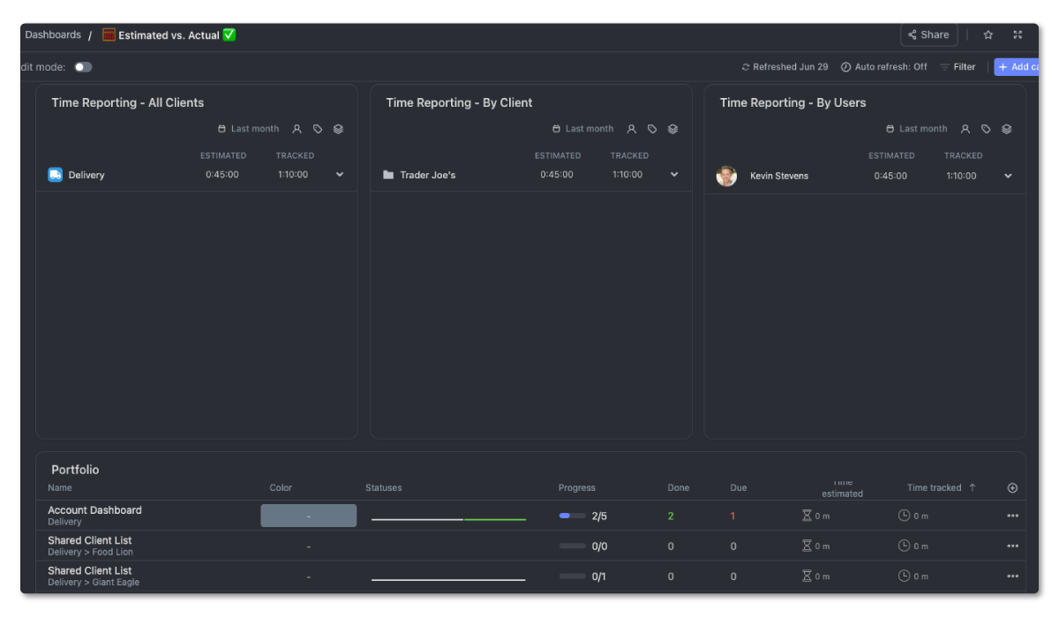
Task: Click Kevin Stevens avatar in By Users card
Action: click(726, 176)
